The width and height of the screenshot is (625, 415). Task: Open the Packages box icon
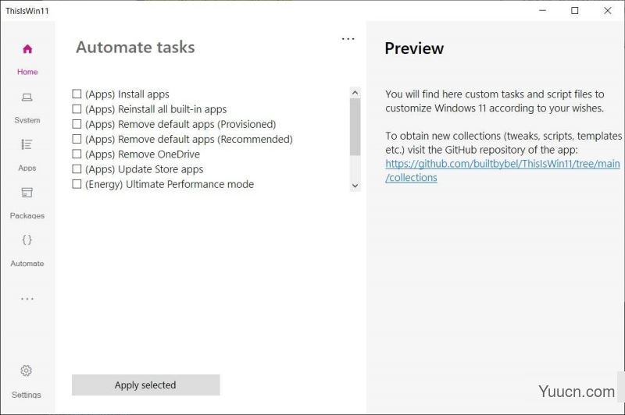click(x=27, y=193)
